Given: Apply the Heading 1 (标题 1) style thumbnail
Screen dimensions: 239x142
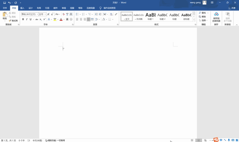Looking at the screenshot, I should [x=150, y=16].
